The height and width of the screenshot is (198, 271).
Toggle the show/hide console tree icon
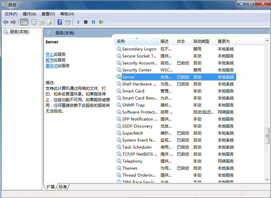tap(24, 22)
